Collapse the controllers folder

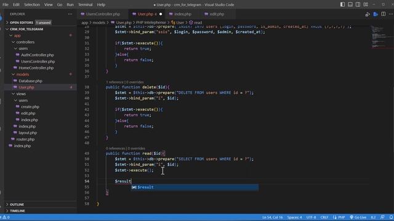pos(25,42)
